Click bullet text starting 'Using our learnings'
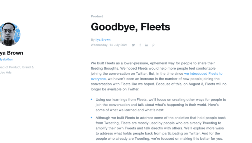The height and width of the screenshot is (143, 252). (x=118, y=99)
